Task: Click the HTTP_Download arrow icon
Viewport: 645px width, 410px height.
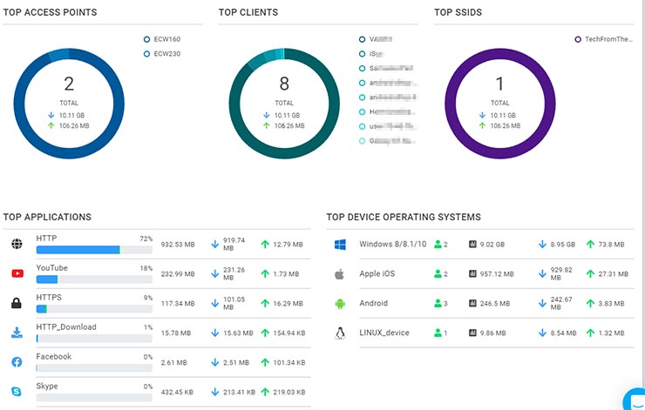Action: (x=17, y=333)
